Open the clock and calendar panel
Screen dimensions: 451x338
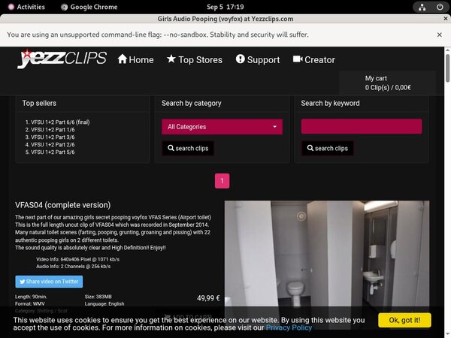225,6
